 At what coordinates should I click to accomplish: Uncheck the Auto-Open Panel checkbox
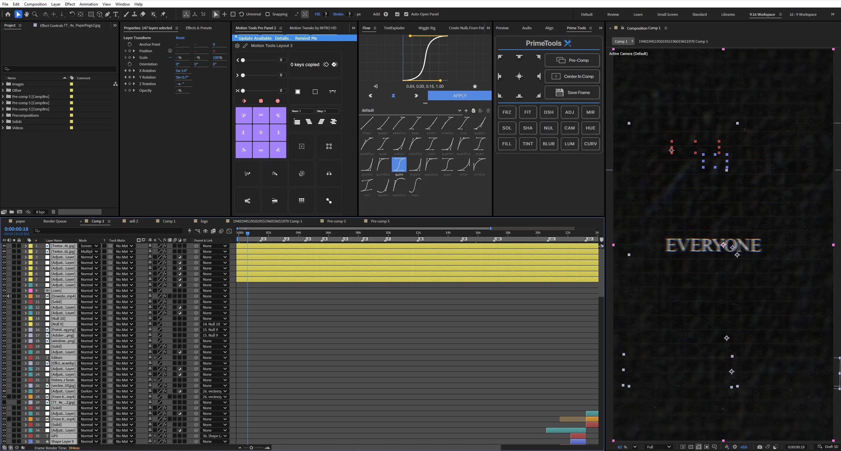click(406, 14)
